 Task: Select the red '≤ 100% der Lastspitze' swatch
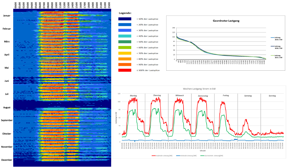[125, 70]
